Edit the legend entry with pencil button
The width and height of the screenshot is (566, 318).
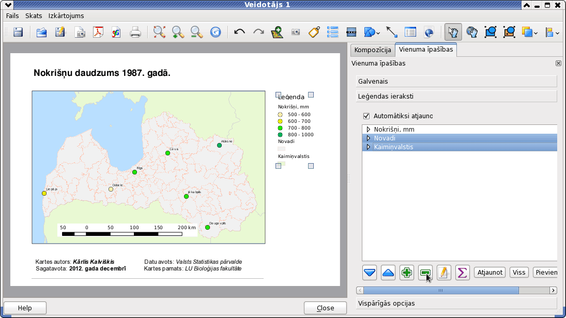(443, 273)
